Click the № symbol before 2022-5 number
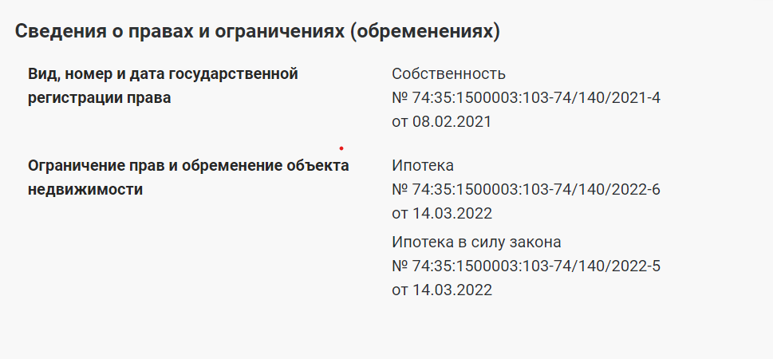This screenshot has width=773, height=359. (400, 266)
